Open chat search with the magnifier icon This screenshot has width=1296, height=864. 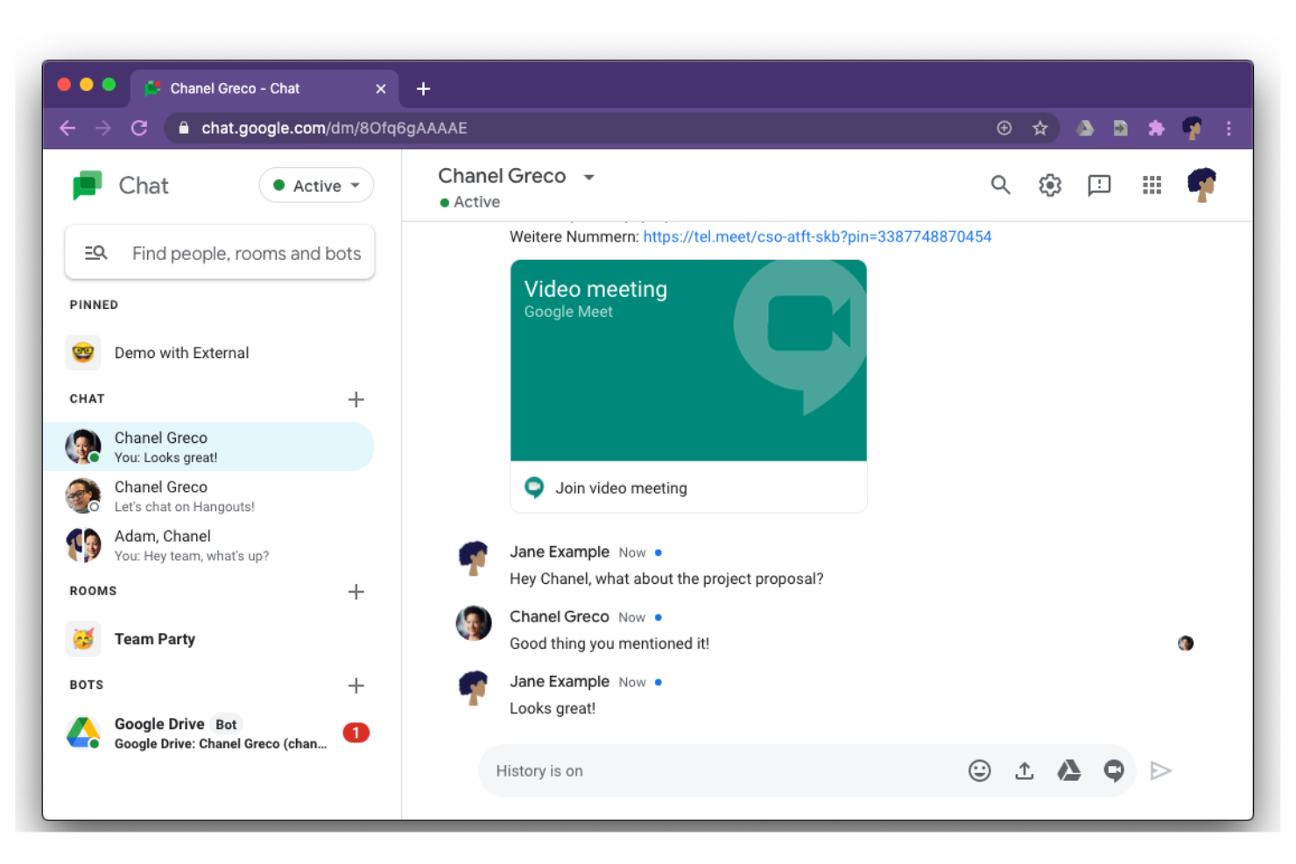1000,185
